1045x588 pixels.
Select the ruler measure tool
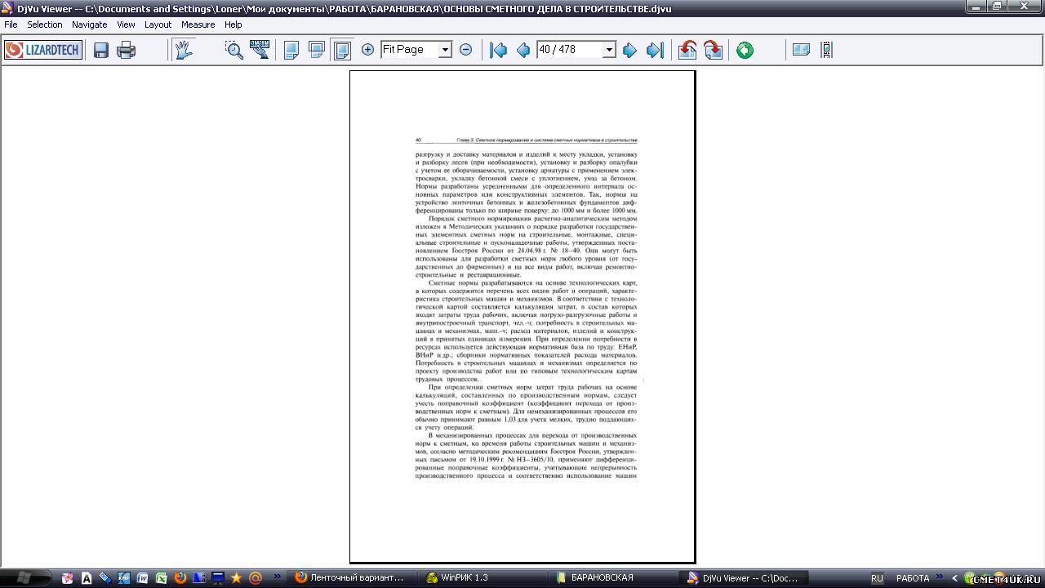point(260,50)
